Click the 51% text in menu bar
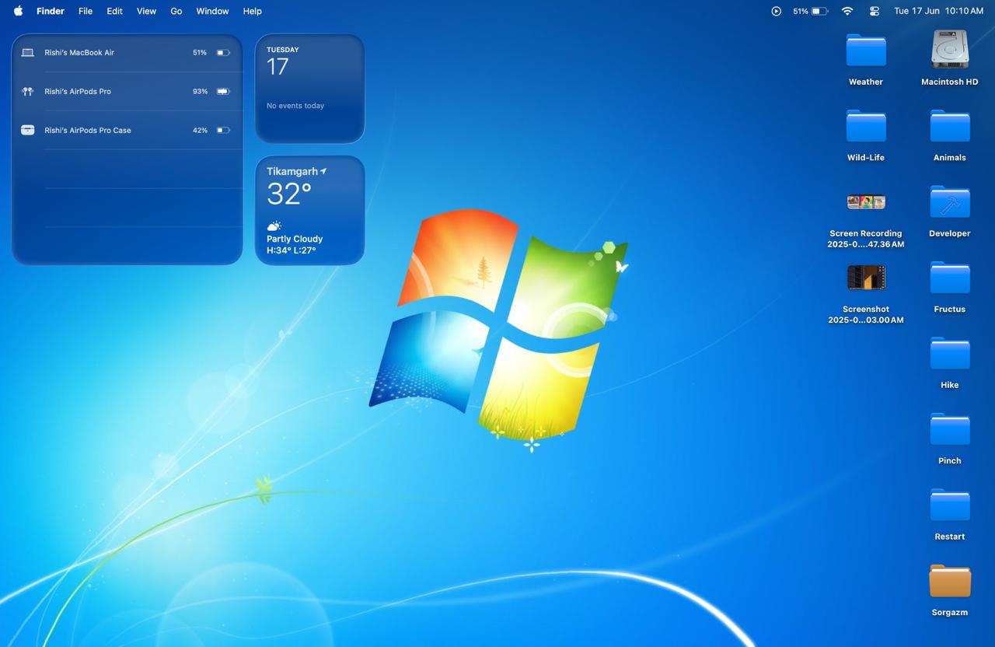The image size is (995, 647). 801,11
